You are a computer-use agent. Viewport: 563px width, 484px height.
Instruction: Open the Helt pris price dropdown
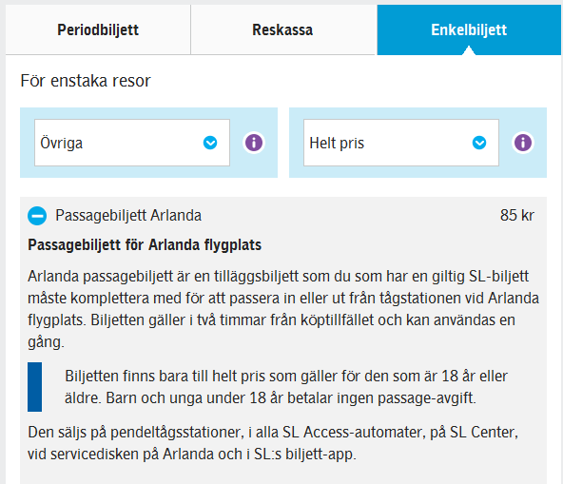coord(401,143)
